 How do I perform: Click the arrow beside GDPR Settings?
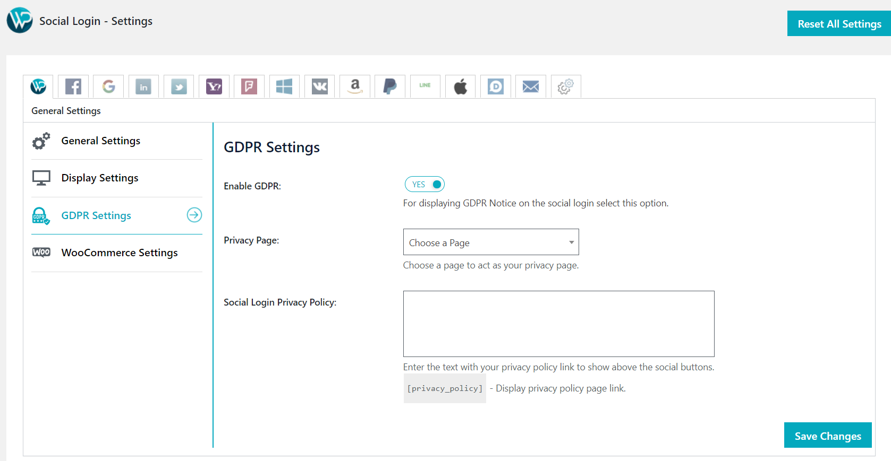(x=194, y=215)
